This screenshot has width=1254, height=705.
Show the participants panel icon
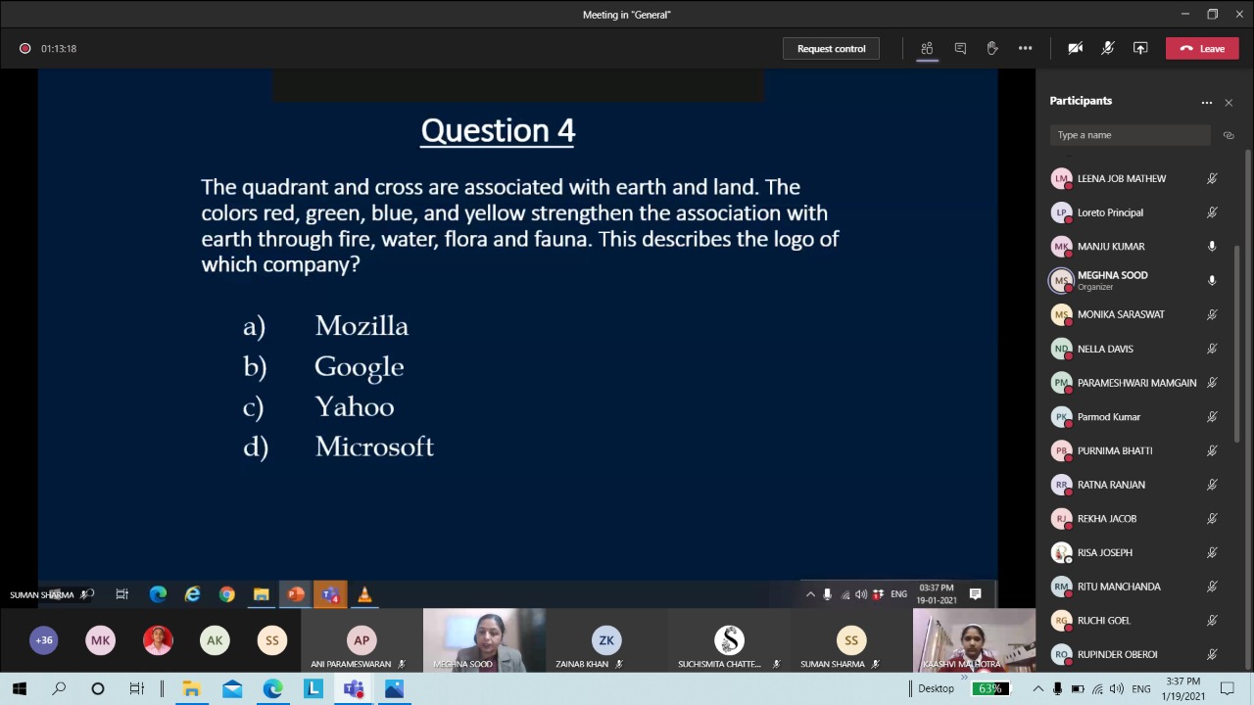pyautogui.click(x=927, y=48)
